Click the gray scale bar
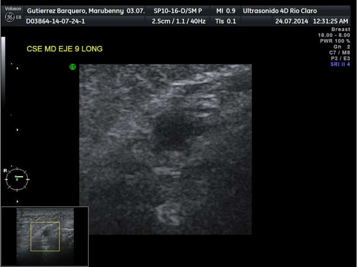 3,70
